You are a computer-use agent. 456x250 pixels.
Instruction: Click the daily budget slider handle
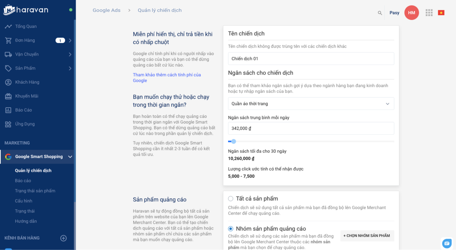point(234,141)
